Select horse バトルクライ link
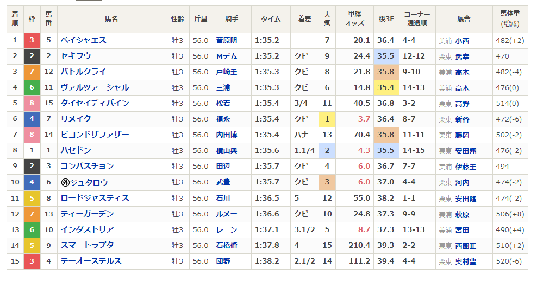The width and height of the screenshot is (537, 281). click(83, 72)
